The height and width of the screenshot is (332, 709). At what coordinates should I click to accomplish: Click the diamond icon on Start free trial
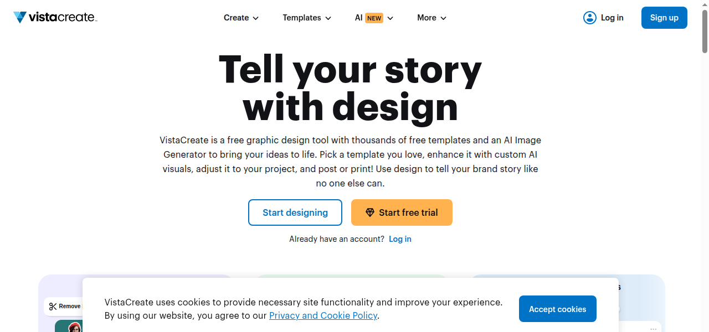pyautogui.click(x=370, y=212)
